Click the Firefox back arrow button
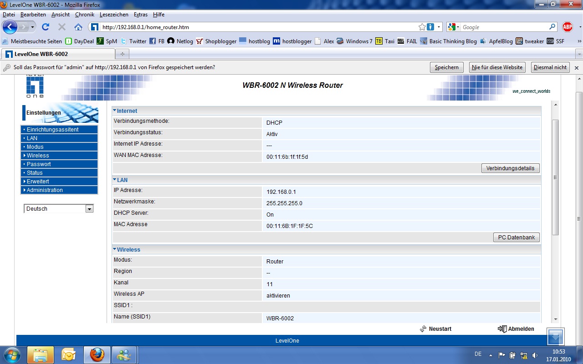The width and height of the screenshot is (583, 364). tap(10, 27)
